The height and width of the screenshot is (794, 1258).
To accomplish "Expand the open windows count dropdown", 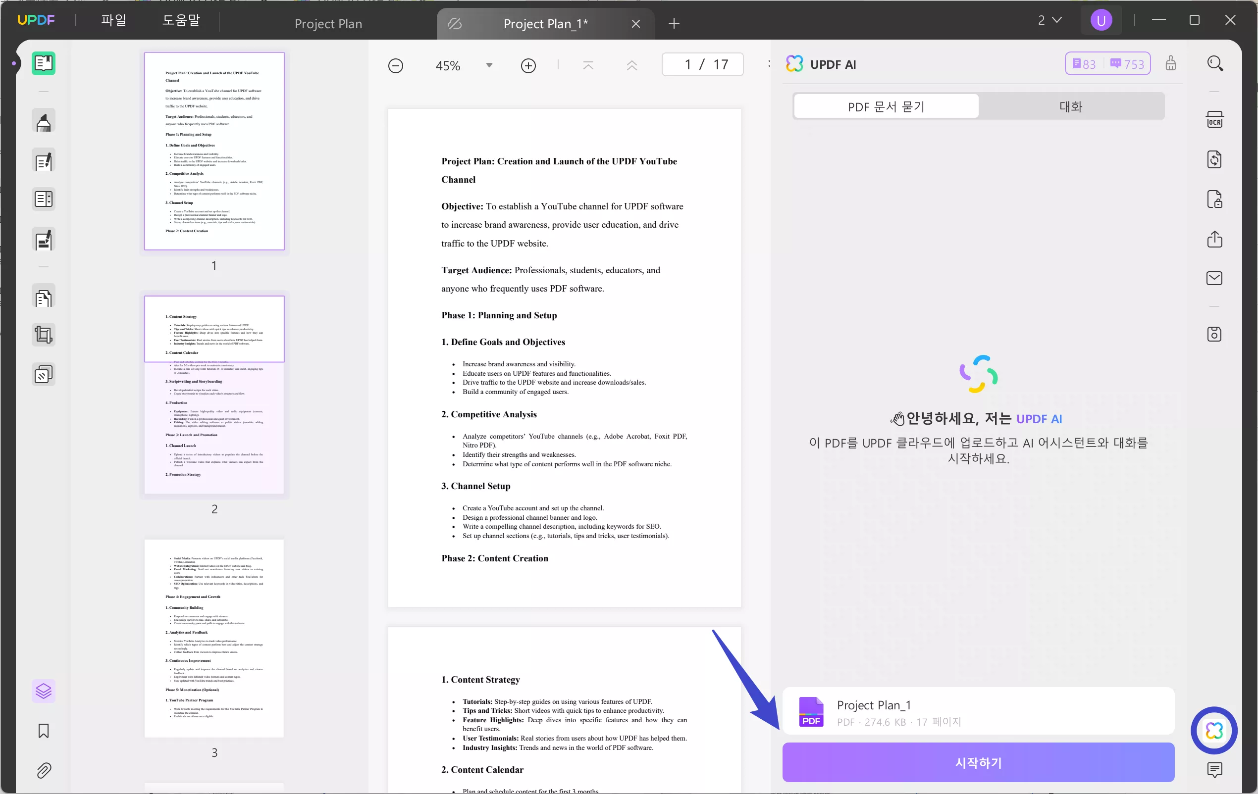I will (x=1049, y=20).
